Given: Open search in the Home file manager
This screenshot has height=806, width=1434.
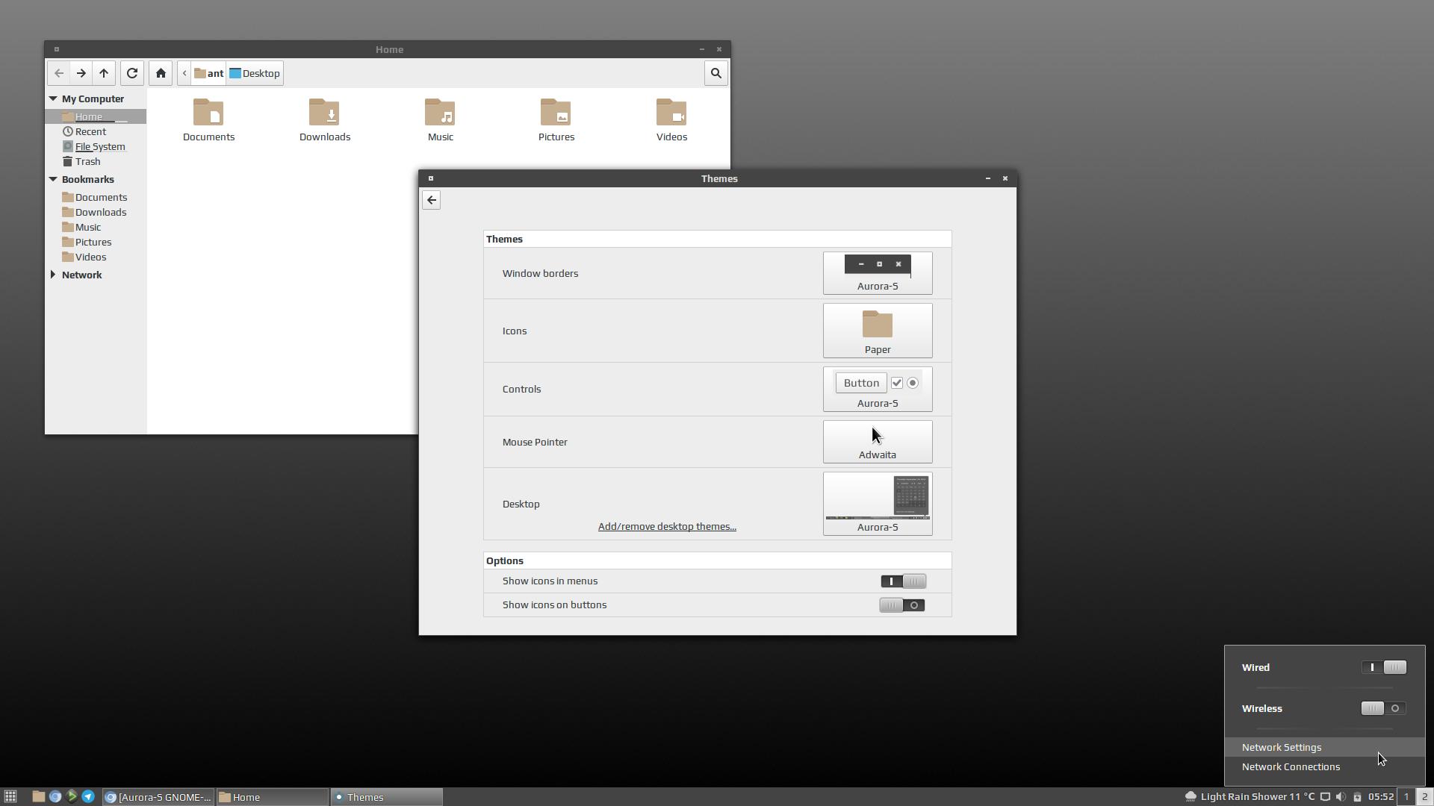Looking at the screenshot, I should (716, 73).
